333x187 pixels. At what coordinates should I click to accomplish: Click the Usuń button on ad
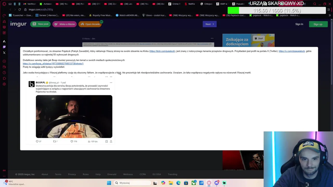pyautogui.click(x=259, y=38)
